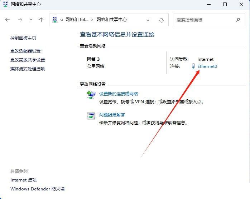
Task: Open Windows Defender 防火墙 link
Action: click(37, 189)
